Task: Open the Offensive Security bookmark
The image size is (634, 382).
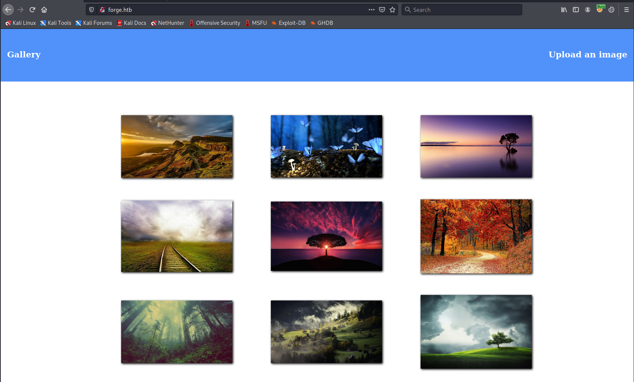Action: pyautogui.click(x=215, y=23)
